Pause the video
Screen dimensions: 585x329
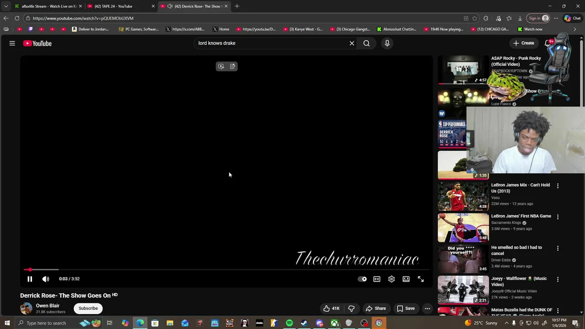pos(30,279)
